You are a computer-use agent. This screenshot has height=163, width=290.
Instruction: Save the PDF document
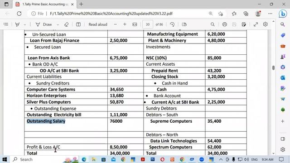[234, 24]
